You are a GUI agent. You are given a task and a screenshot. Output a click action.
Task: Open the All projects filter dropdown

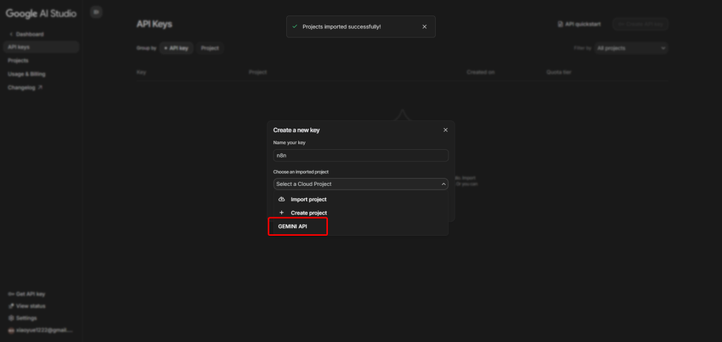630,48
